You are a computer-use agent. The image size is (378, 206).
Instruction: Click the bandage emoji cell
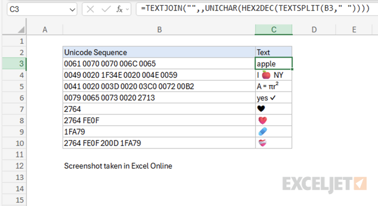point(273,132)
